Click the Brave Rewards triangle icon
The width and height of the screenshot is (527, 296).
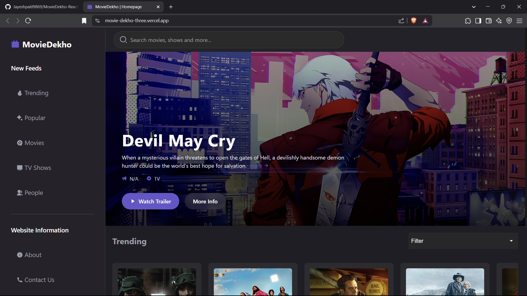coord(425,21)
